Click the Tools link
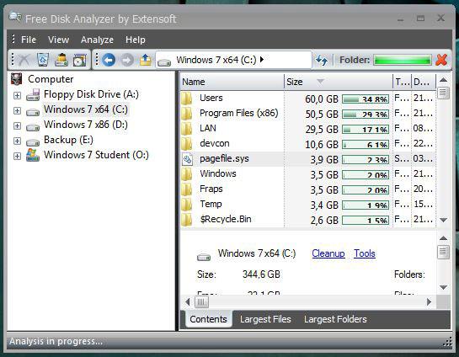The width and height of the screenshot is (459, 357). click(365, 253)
